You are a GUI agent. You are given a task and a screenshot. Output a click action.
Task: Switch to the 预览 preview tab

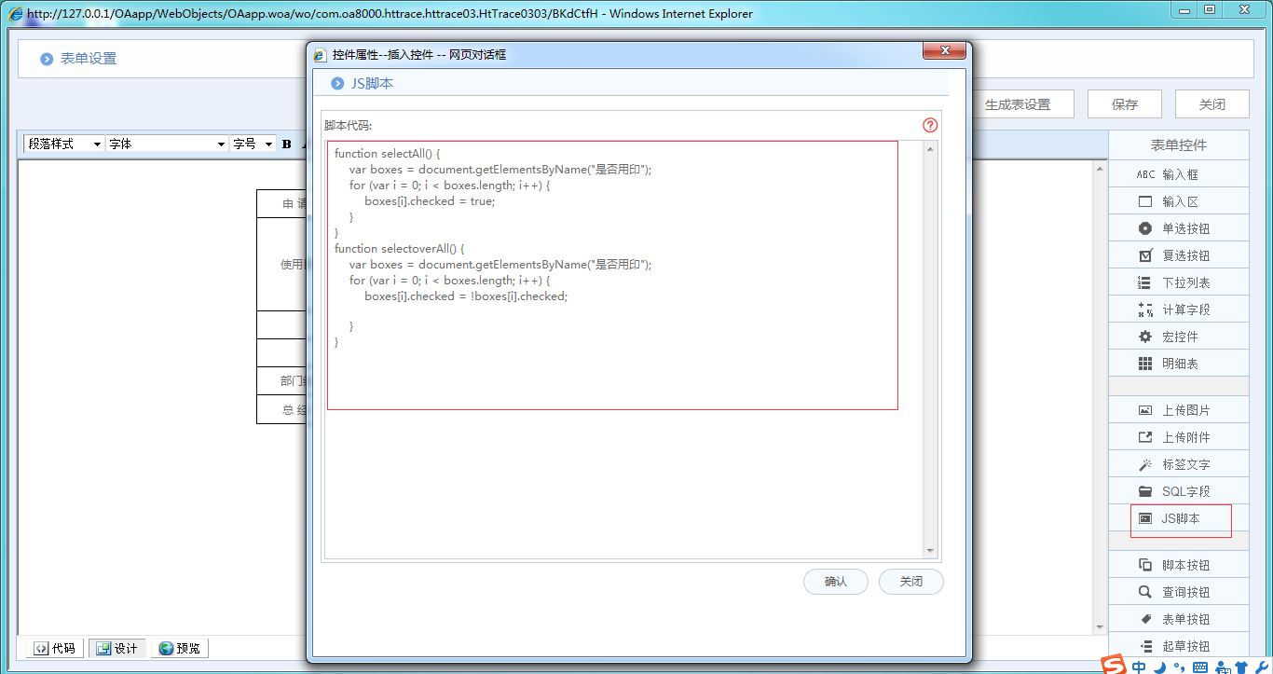tap(179, 648)
